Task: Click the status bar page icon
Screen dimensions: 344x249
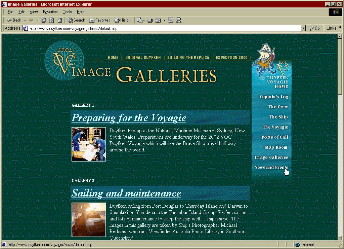Action: (x=4, y=245)
